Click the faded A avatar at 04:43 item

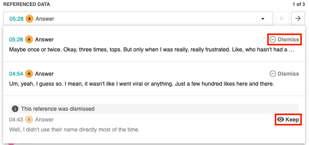[29, 120]
